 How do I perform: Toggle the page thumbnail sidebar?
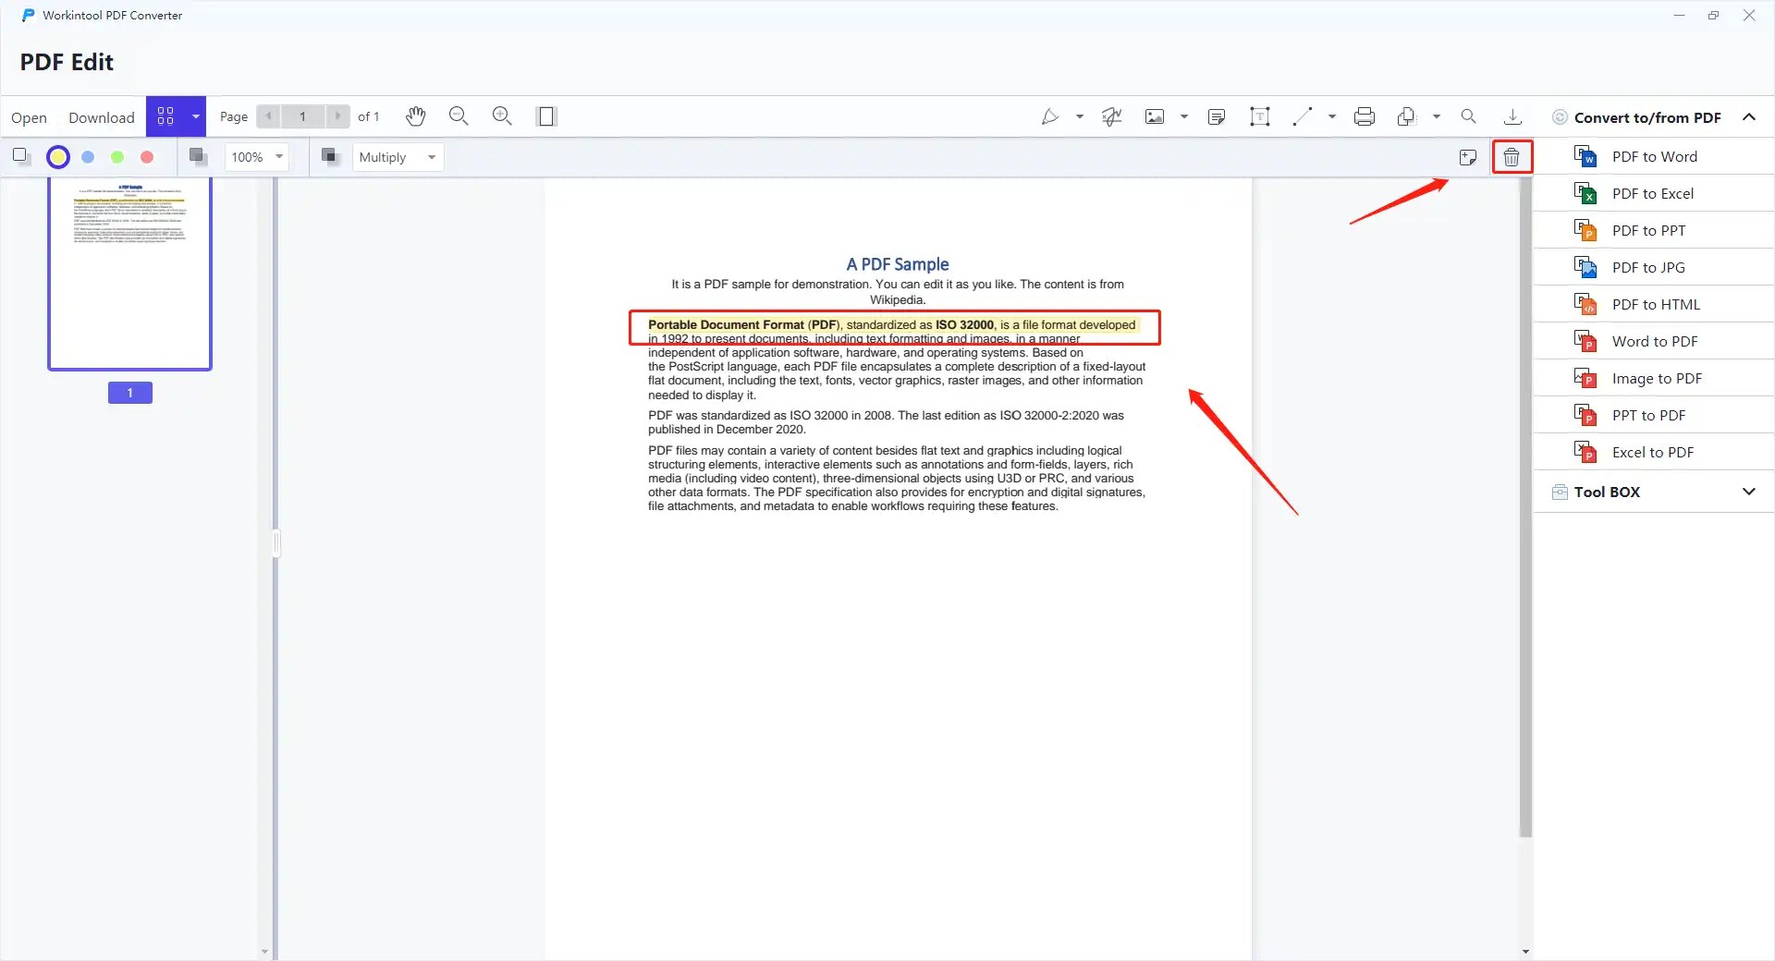click(x=547, y=116)
